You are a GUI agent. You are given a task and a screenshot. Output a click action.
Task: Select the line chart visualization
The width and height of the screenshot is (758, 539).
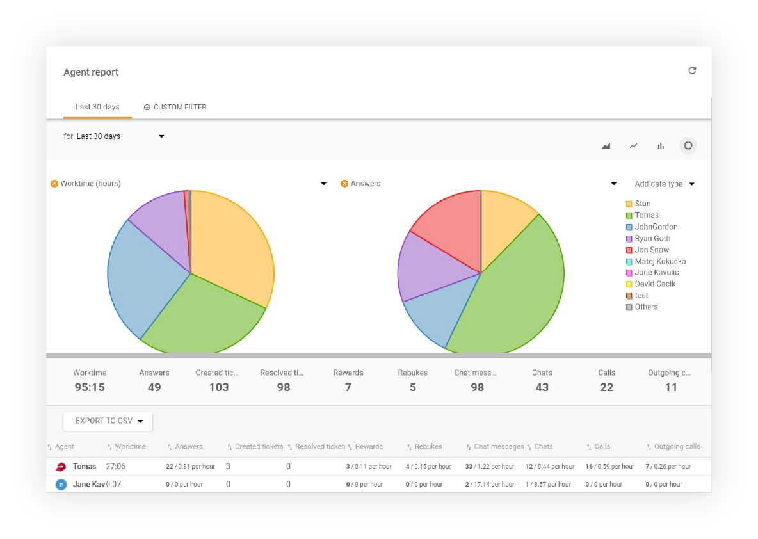[633, 145]
